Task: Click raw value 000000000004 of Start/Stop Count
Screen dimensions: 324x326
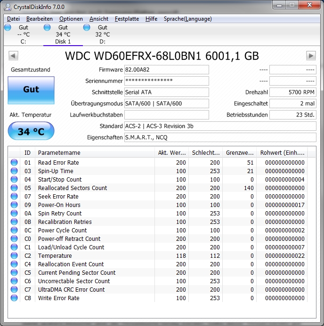Action: tap(284, 179)
